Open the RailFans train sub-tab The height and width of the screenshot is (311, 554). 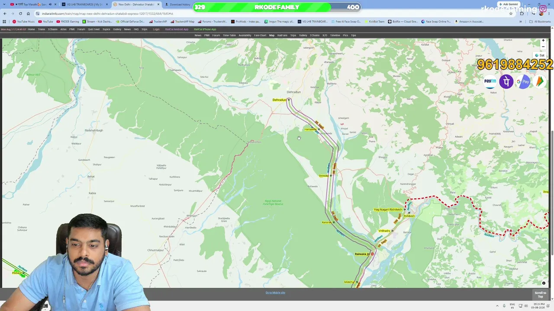point(282,35)
